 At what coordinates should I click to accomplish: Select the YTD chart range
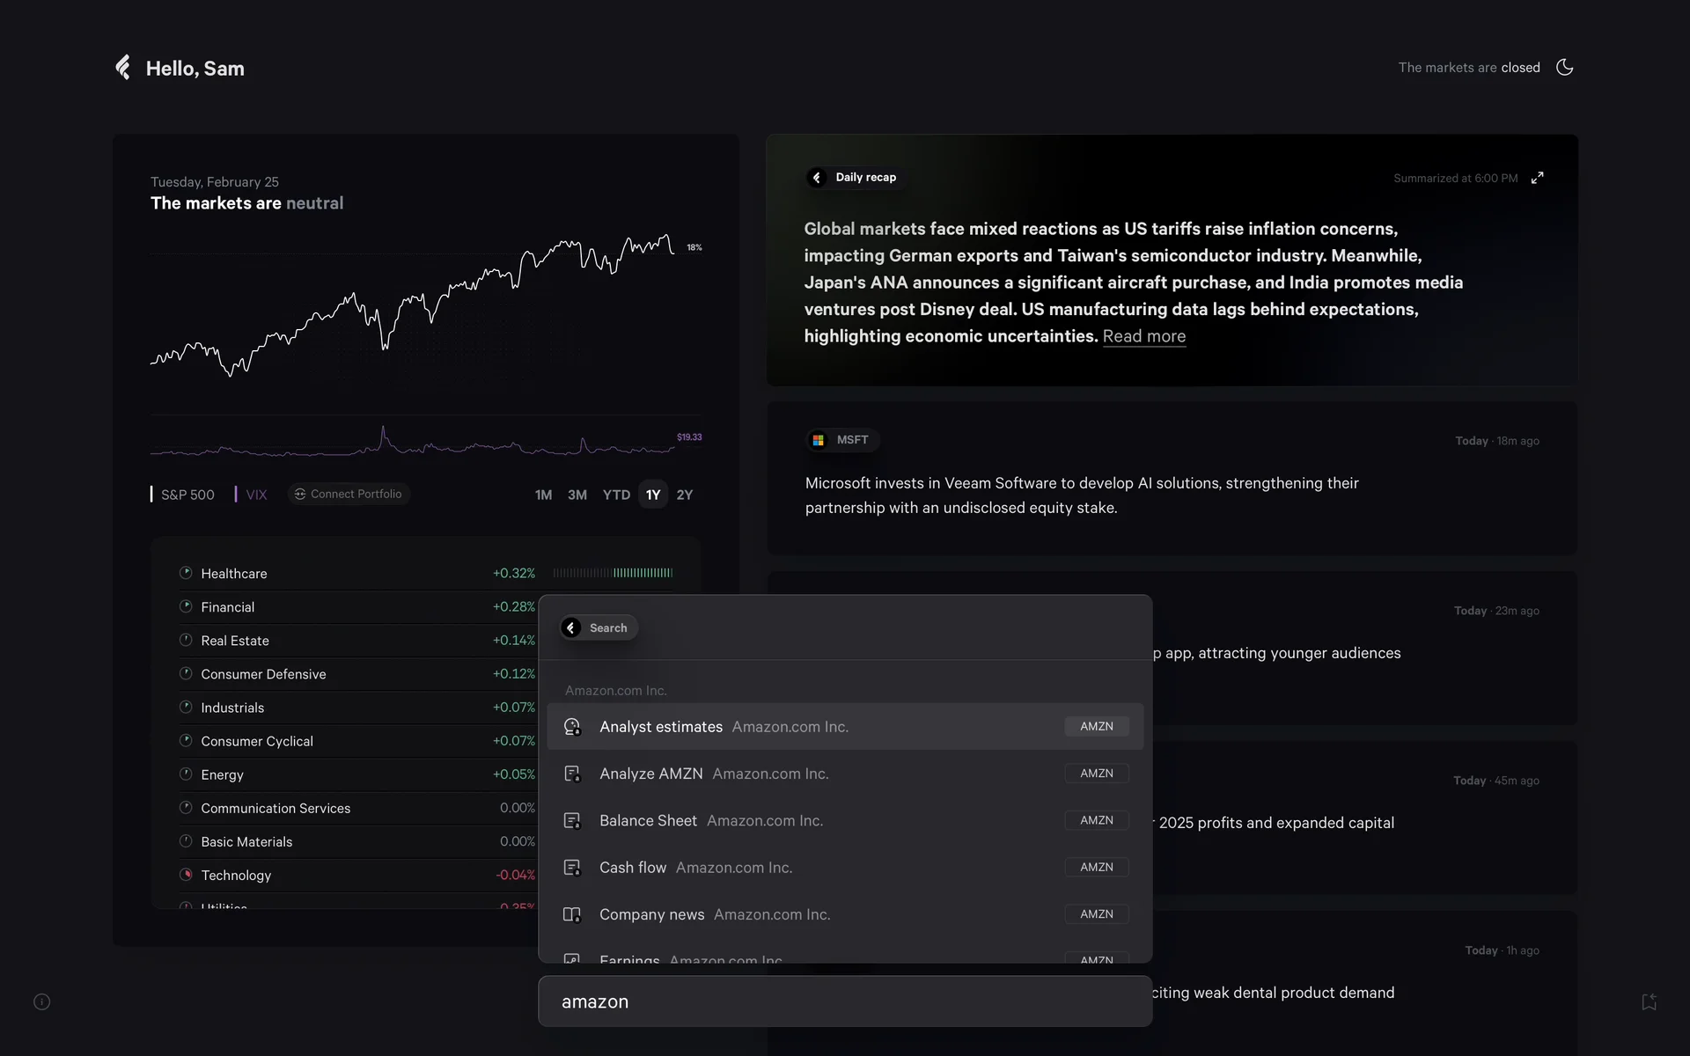coord(616,495)
